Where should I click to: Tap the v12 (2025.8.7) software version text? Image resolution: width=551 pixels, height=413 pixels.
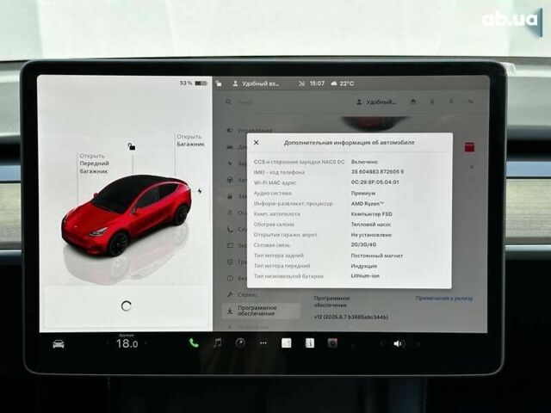pos(350,317)
